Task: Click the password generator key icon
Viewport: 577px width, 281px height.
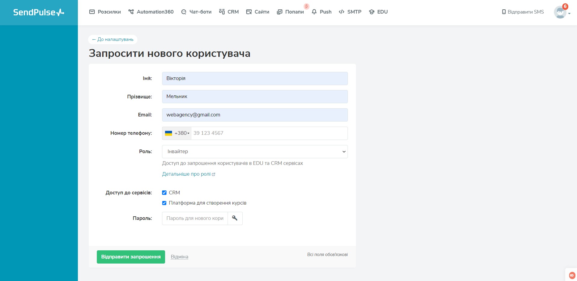Action: (x=235, y=218)
